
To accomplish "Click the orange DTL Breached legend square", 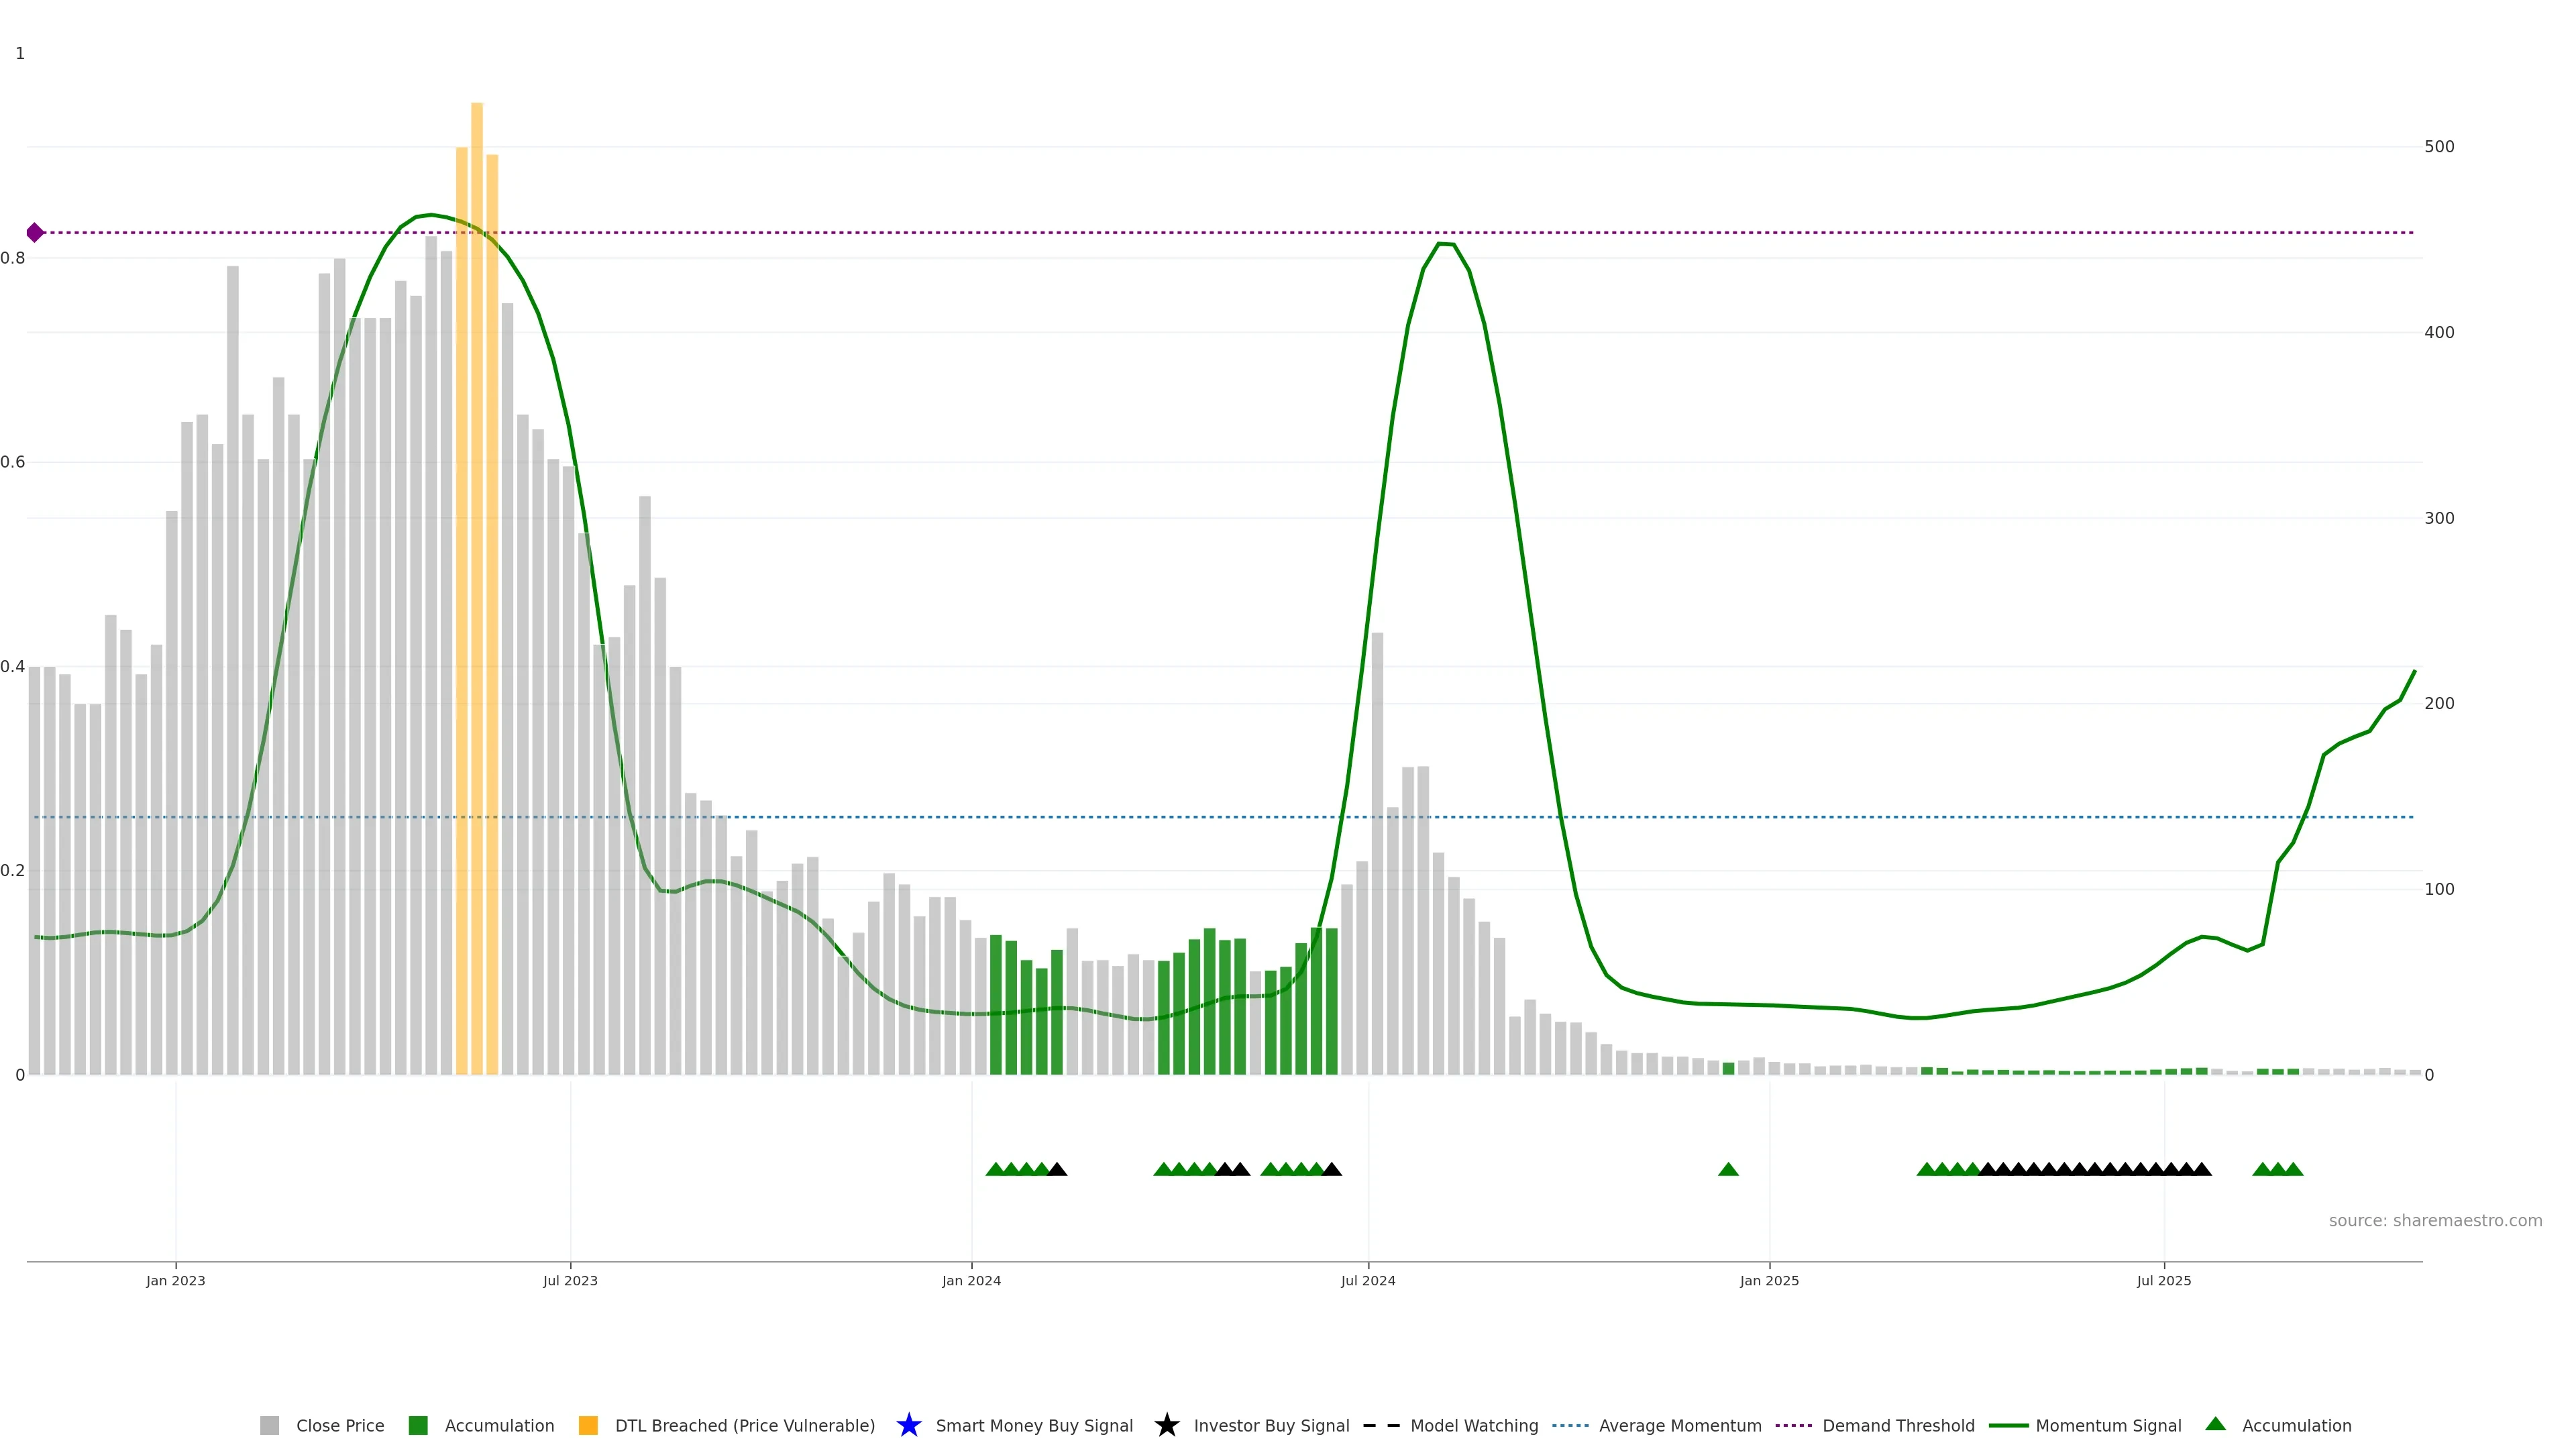I will click(588, 1425).
